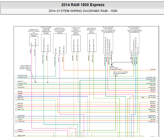Click left-edge 'BRN/VIO' wire label row 13
This screenshot has height=137, width=164.
[x=20, y=105]
